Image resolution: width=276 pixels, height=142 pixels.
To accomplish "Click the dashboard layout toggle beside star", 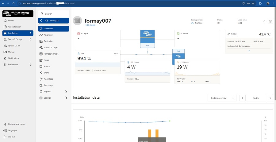I will pos(270,21).
